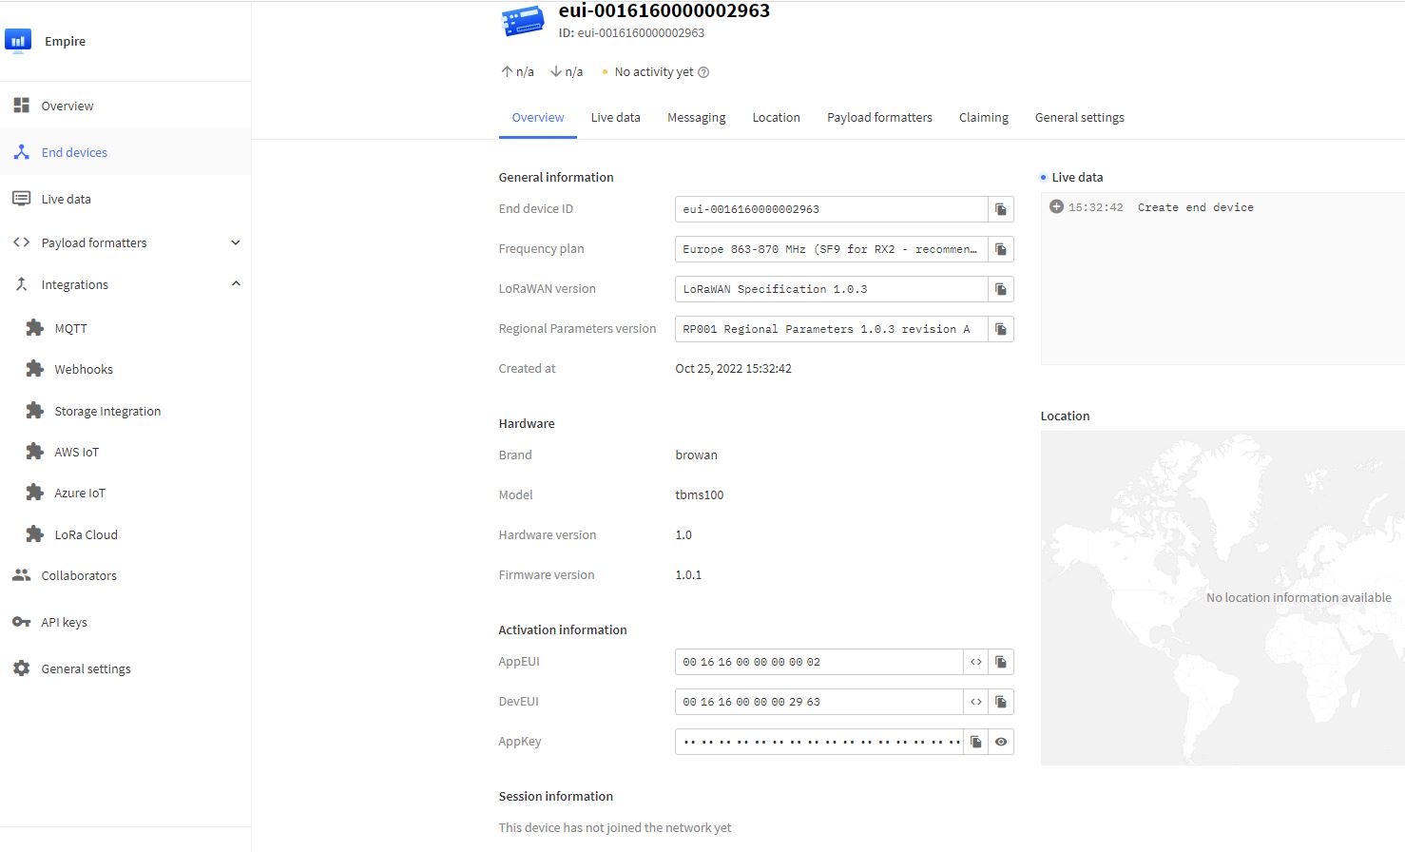Open the API keys page
Viewport: 1405px width, 852px height.
click(x=64, y=622)
